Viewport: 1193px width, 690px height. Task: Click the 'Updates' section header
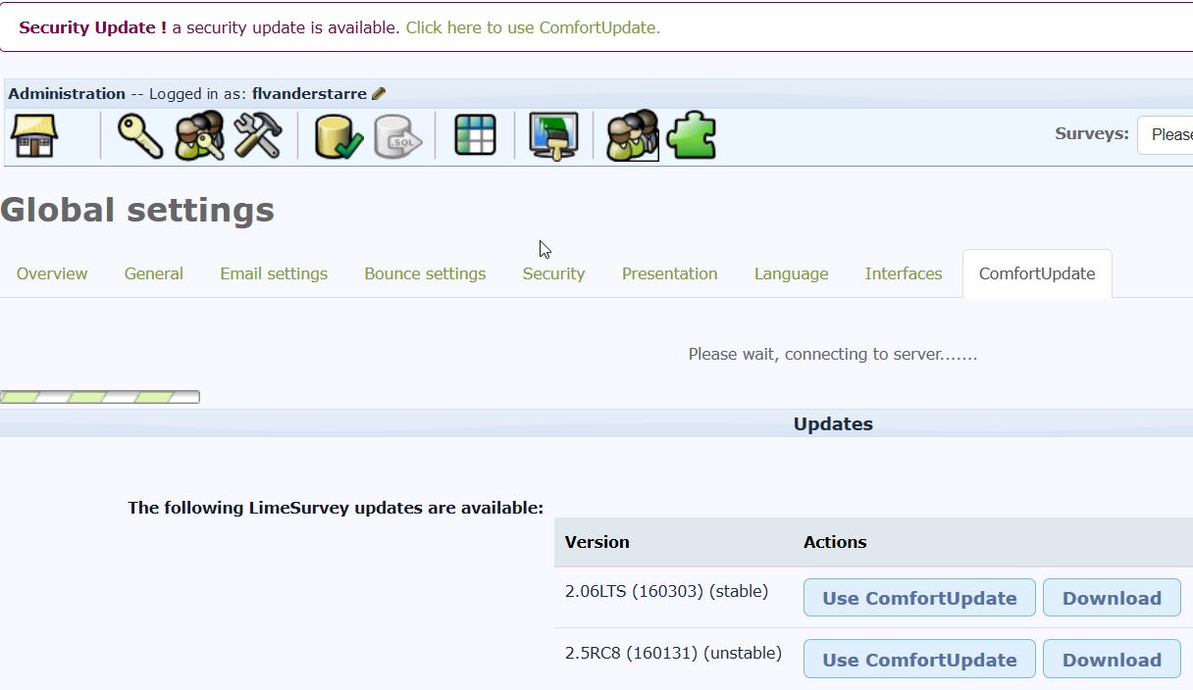point(833,424)
